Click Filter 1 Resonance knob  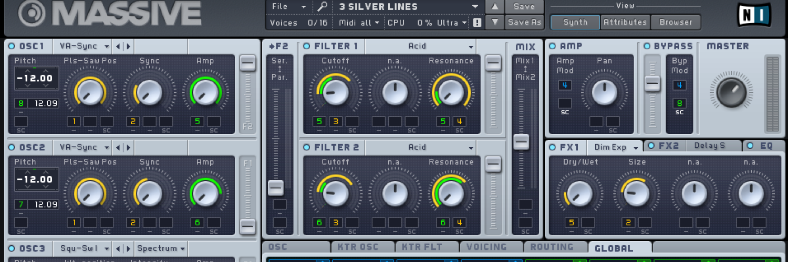(x=451, y=92)
